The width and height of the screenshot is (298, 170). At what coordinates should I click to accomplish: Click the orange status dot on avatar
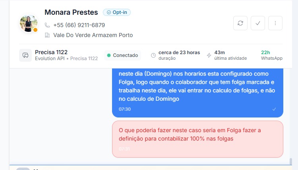(x=35, y=30)
